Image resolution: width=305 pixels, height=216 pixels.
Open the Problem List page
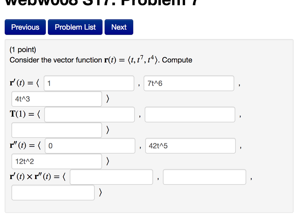tap(75, 27)
